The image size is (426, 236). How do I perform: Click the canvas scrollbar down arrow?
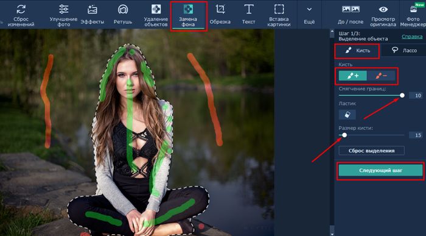[332, 234]
